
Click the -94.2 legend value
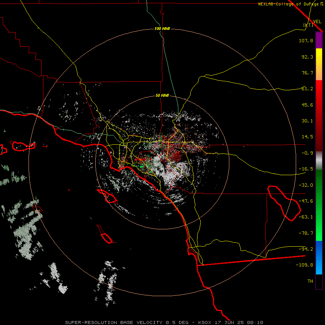(306, 249)
